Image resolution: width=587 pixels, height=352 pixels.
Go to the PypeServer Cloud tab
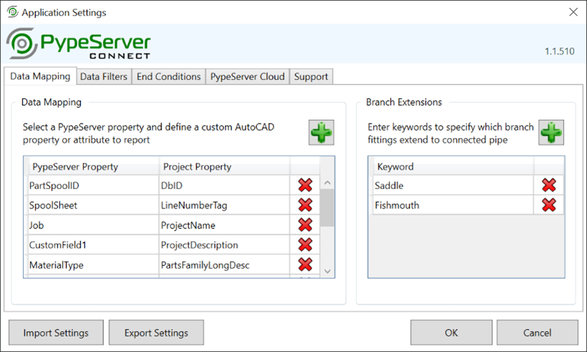pos(248,76)
